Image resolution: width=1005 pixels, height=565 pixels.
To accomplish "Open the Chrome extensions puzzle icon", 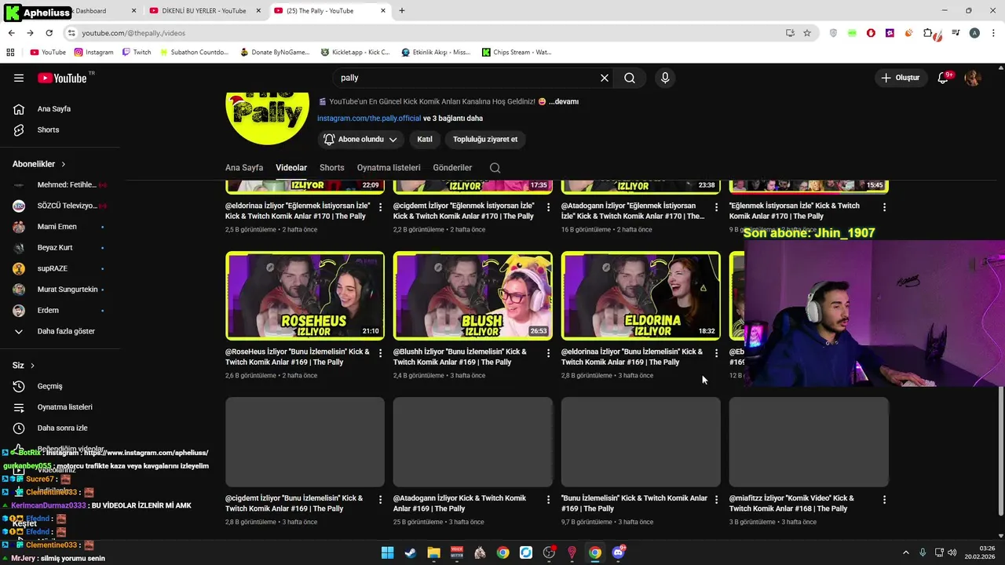I will [928, 33].
